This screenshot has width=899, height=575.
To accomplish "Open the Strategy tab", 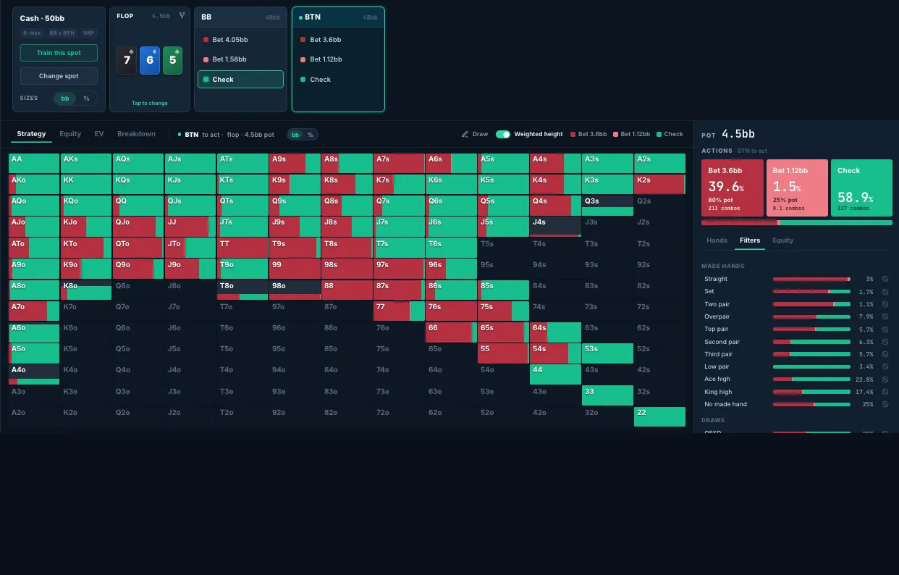I will coord(31,134).
